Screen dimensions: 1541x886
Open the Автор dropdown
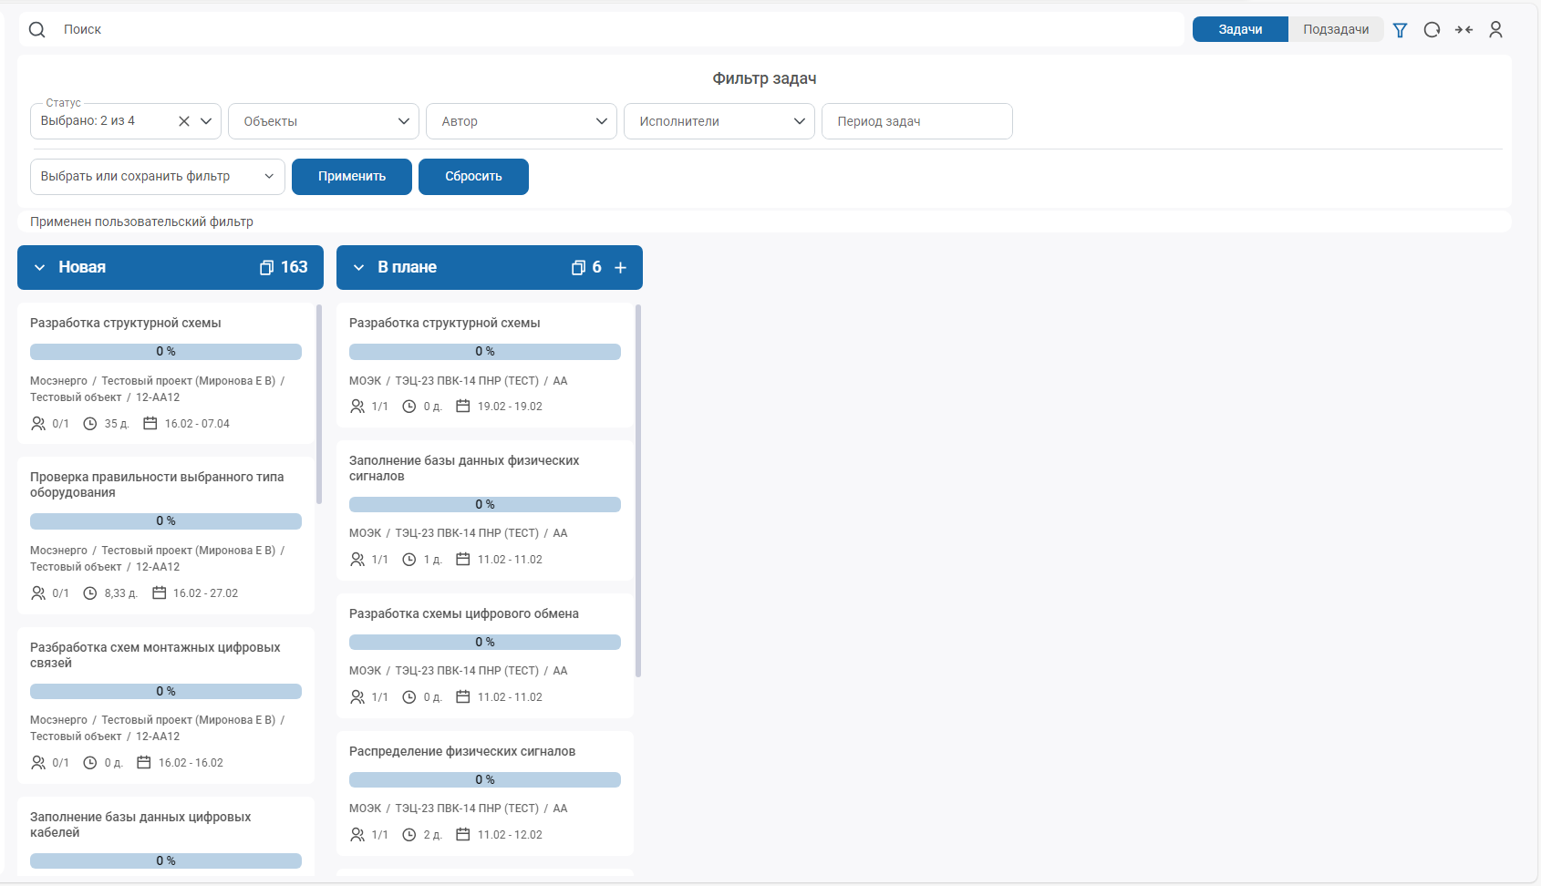(x=521, y=121)
